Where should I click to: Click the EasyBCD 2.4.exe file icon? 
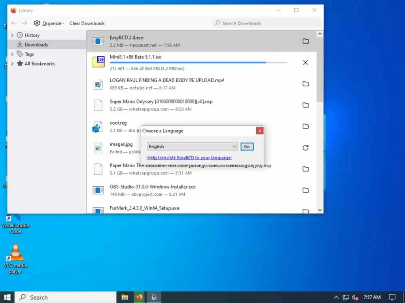coord(98,41)
